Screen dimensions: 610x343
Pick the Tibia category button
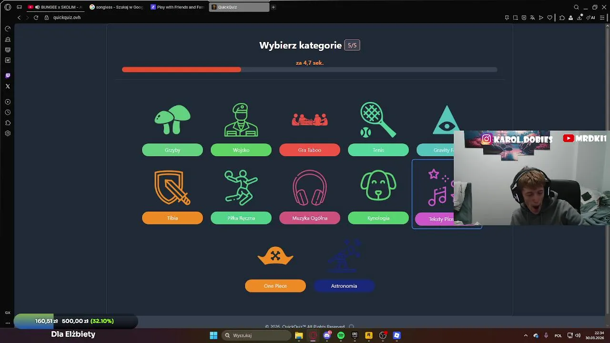tap(173, 218)
